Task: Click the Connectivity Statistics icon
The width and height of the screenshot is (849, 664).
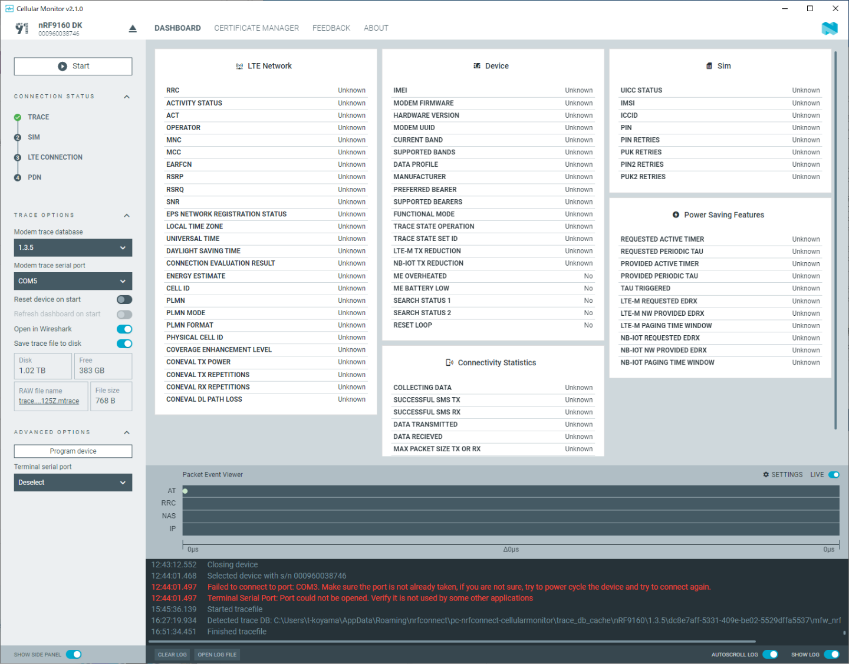Action: pyautogui.click(x=449, y=363)
